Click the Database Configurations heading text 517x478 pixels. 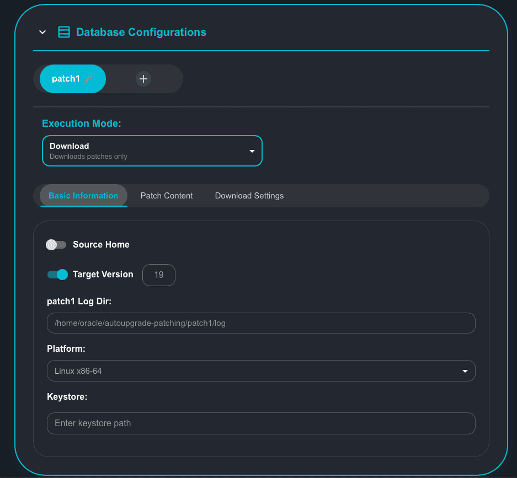point(141,32)
